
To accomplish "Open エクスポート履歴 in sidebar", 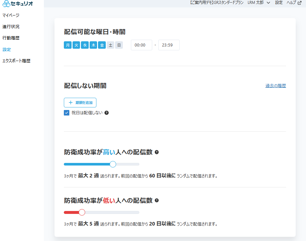I will point(16,61).
